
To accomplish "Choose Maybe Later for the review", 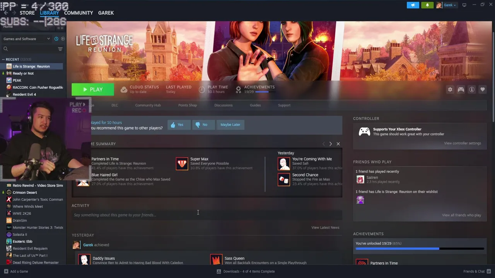I will click(x=230, y=125).
